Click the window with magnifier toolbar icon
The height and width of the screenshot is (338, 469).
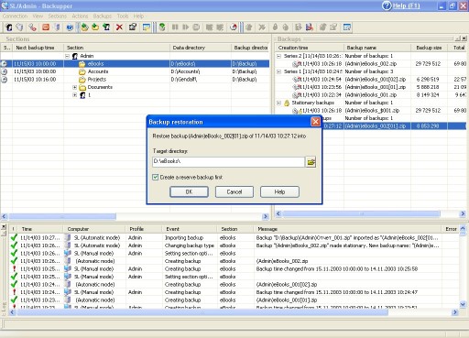347,27
